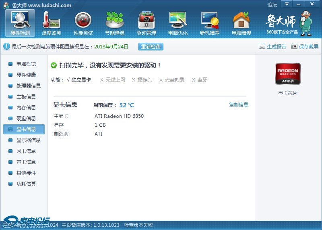Select 电脑概览 in the sidebar

coord(26,64)
